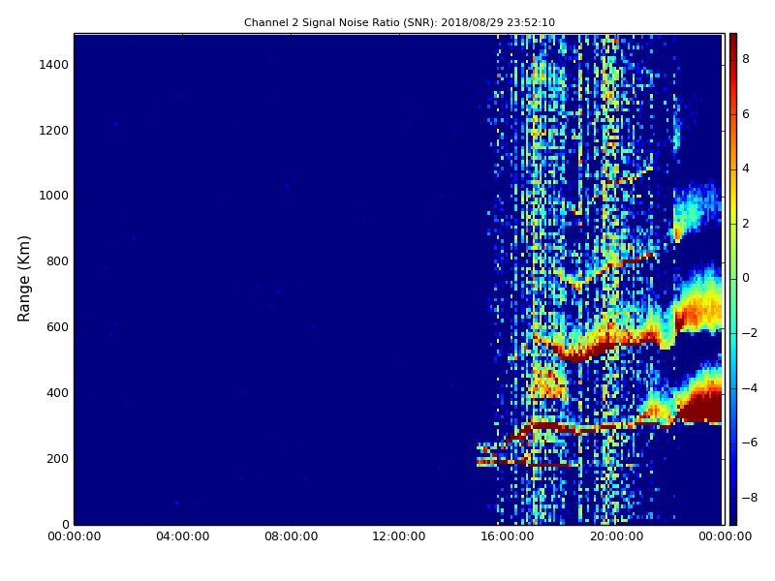Click the colorbar label 2

click(x=746, y=224)
